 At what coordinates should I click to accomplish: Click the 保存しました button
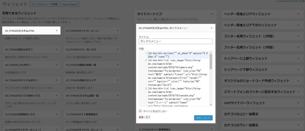203,118
